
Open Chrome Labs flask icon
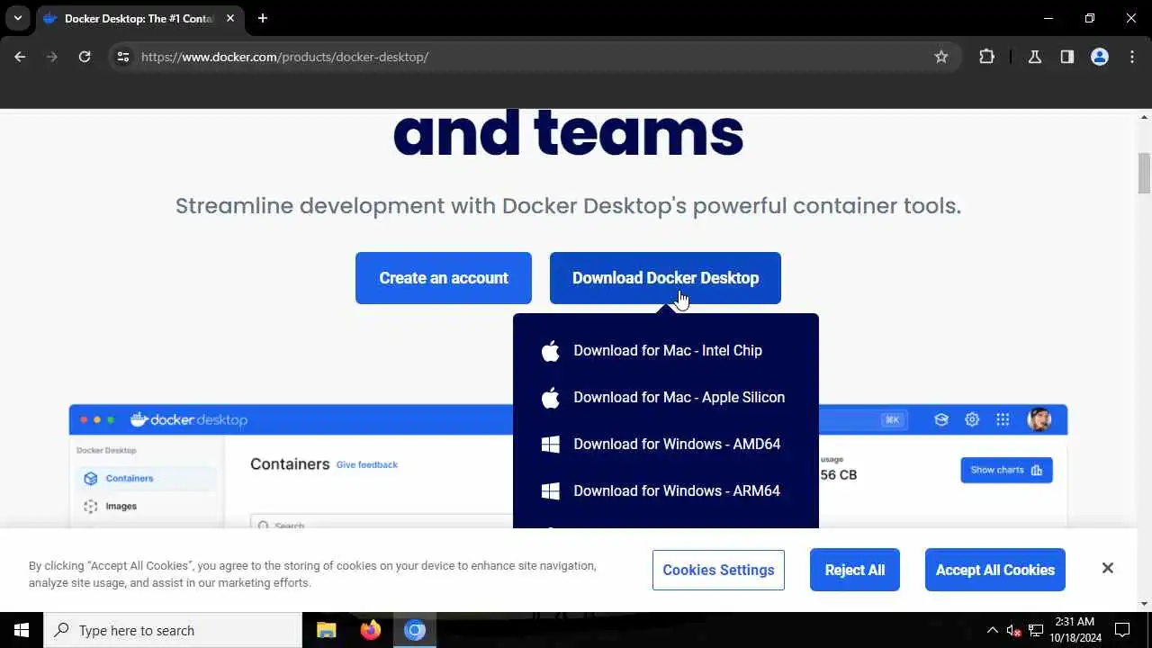coord(1035,57)
